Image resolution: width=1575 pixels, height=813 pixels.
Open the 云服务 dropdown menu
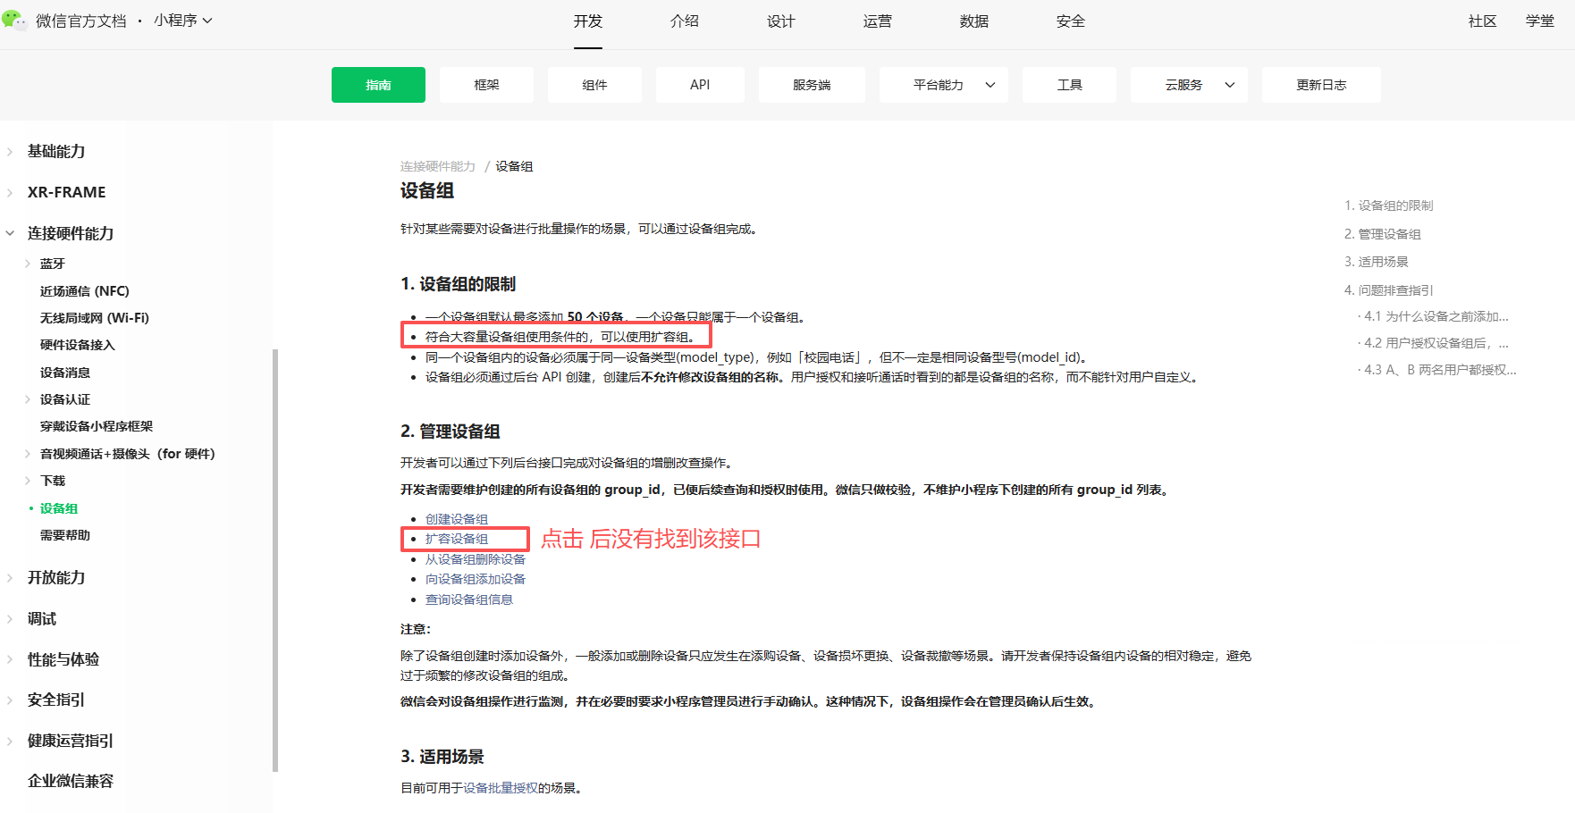1189,85
